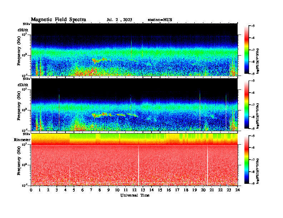Click hour 6 on the time axis
The width and height of the screenshot is (283, 218).
click(x=83, y=190)
